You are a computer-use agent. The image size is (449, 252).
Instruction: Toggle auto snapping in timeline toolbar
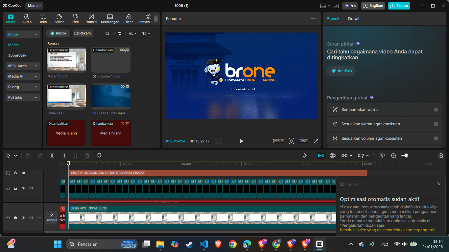click(333, 156)
